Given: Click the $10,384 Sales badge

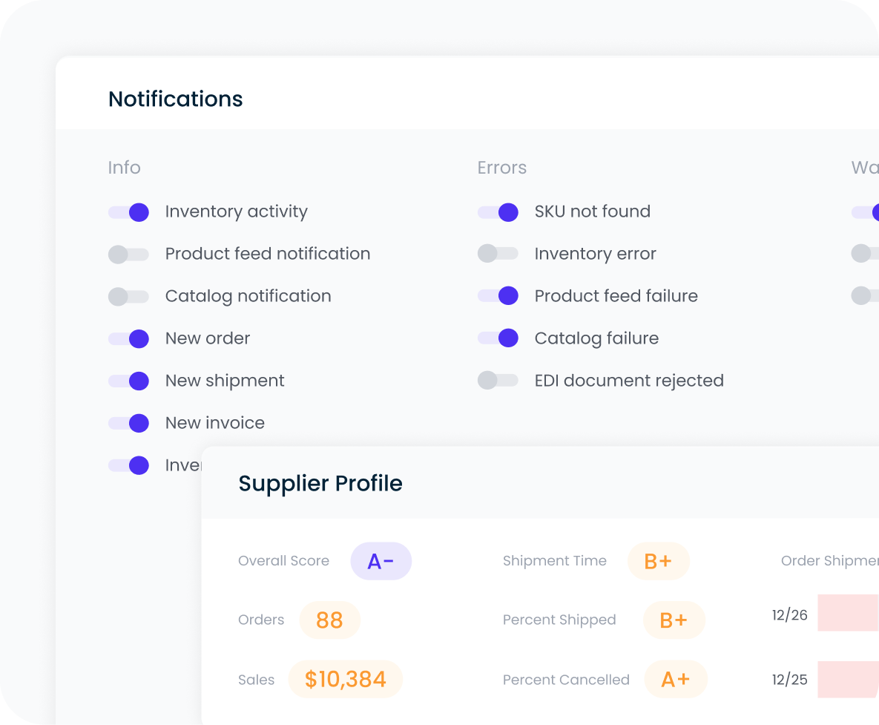Looking at the screenshot, I should click(x=345, y=680).
